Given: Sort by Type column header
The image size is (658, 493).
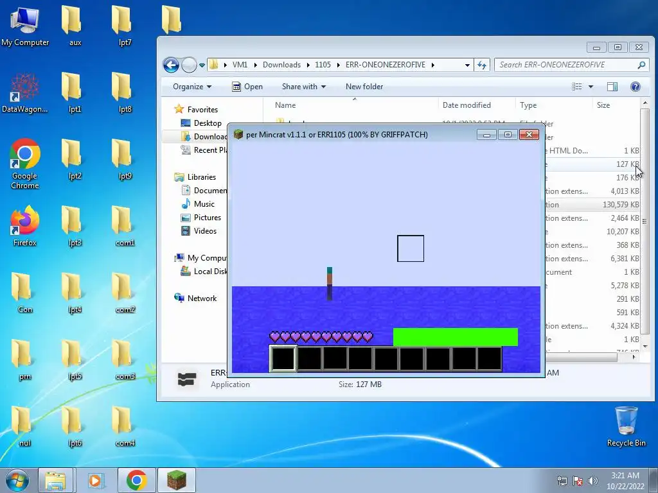Looking at the screenshot, I should (553, 105).
